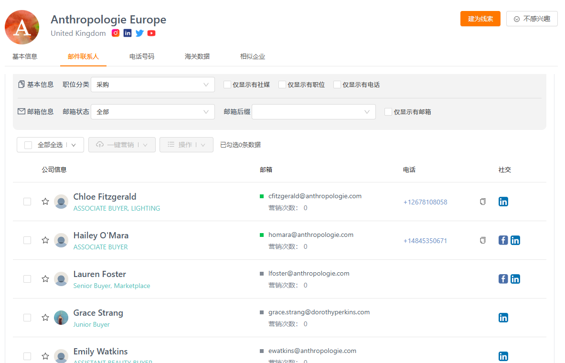Click email cfitzgerald@anthropologie.com

[x=315, y=196]
